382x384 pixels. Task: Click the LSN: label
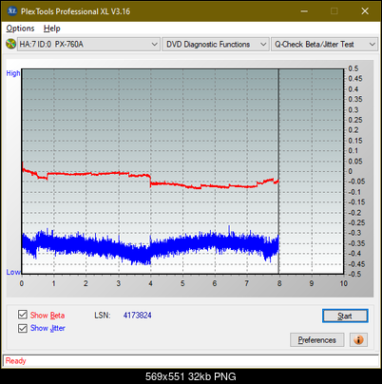click(103, 316)
